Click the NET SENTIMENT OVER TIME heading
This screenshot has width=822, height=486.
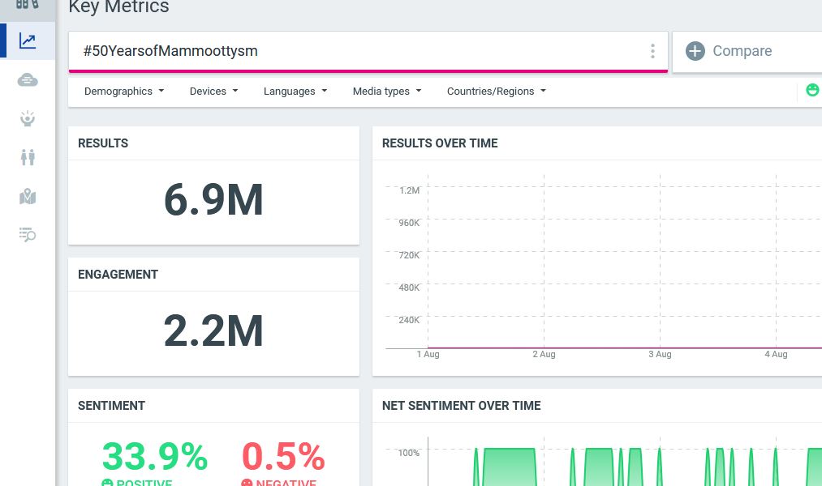[x=462, y=406]
